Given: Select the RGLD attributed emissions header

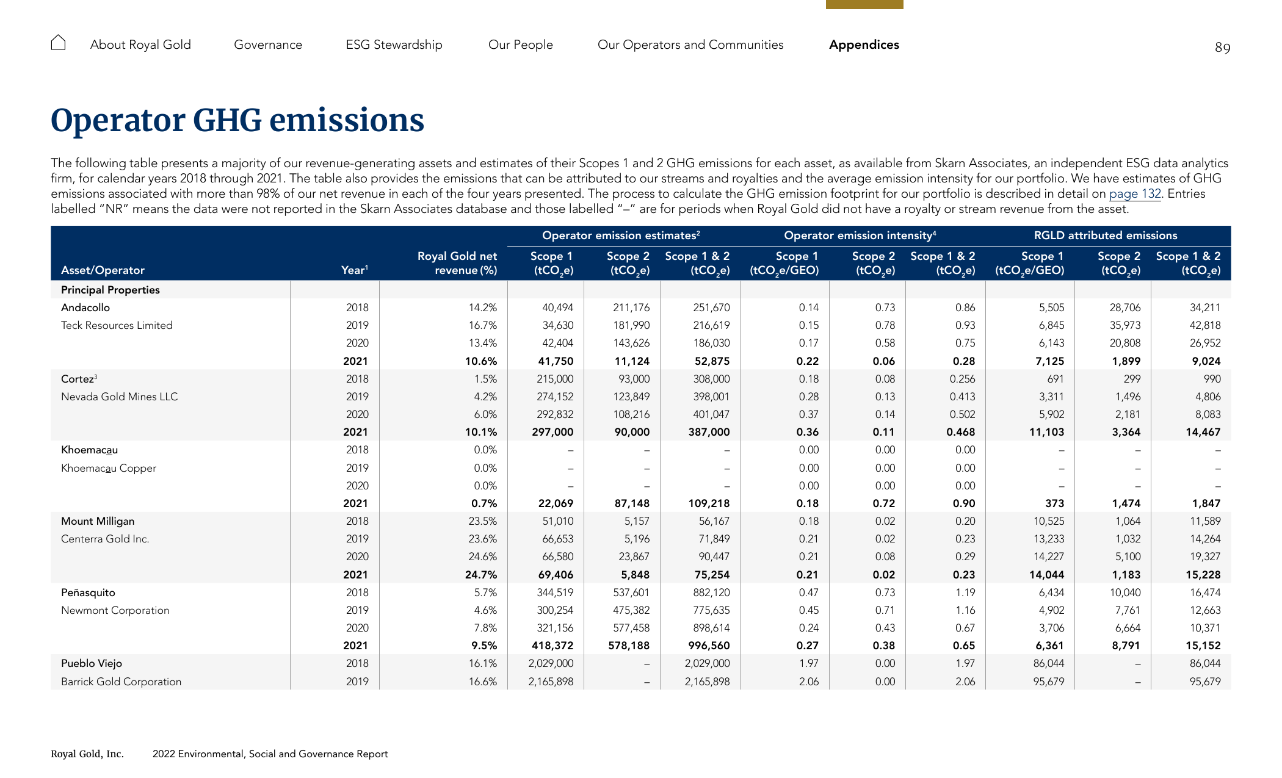Looking at the screenshot, I should pos(1106,236).
